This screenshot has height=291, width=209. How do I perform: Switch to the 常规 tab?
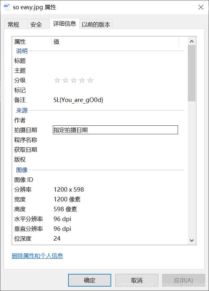[16, 24]
